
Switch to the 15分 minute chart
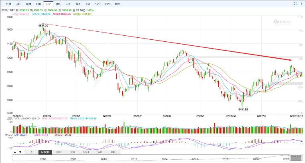pos(98,4)
